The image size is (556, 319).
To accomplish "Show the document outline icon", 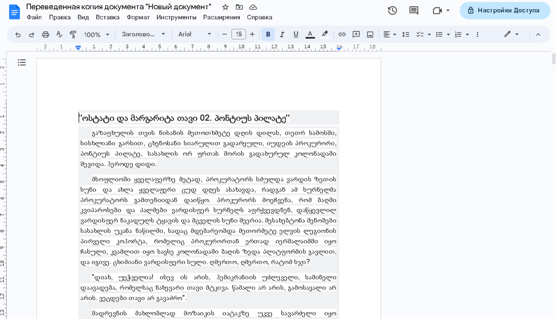I will 22,62.
